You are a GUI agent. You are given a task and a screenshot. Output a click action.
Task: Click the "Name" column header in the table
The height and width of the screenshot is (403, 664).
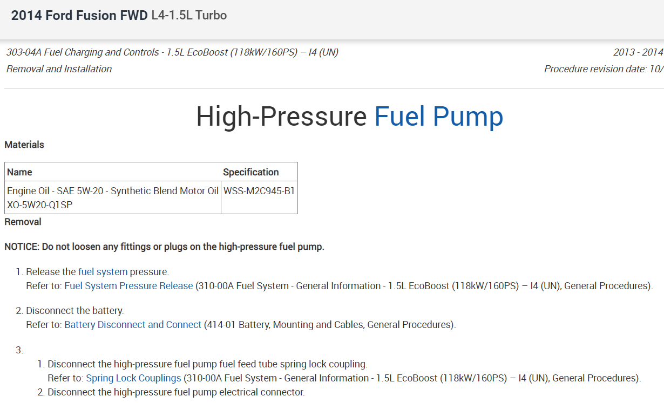click(19, 172)
